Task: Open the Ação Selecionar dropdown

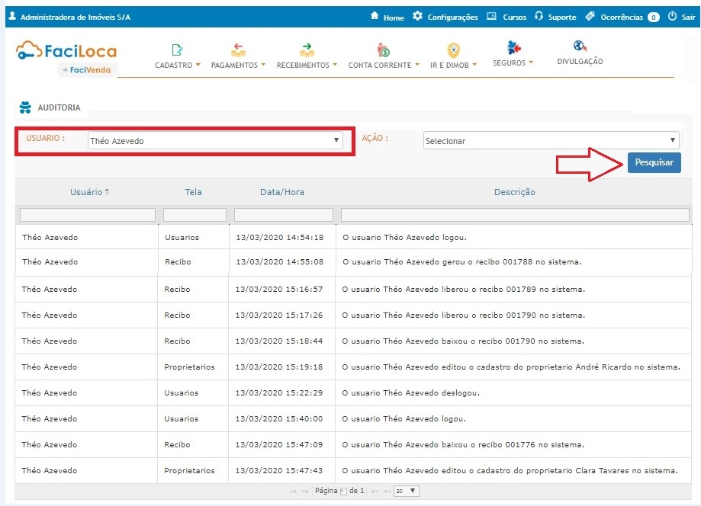Action: (x=551, y=140)
